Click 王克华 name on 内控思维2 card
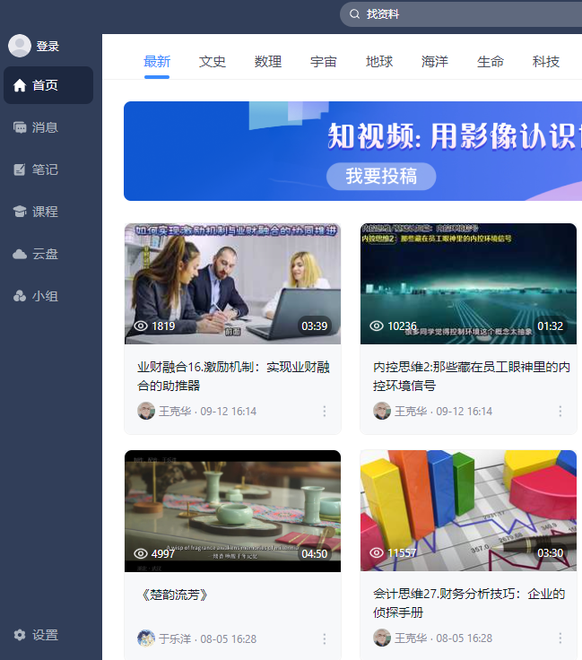This screenshot has height=660, width=582. [411, 412]
